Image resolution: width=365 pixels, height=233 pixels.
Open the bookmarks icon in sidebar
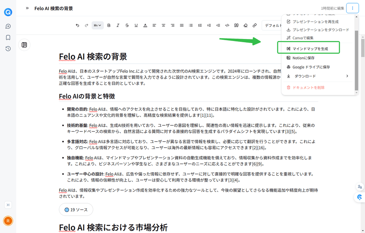point(8,37)
